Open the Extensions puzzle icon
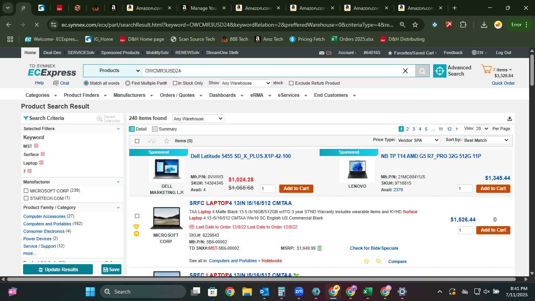Image resolution: width=535 pixels, height=301 pixels. (x=463, y=25)
